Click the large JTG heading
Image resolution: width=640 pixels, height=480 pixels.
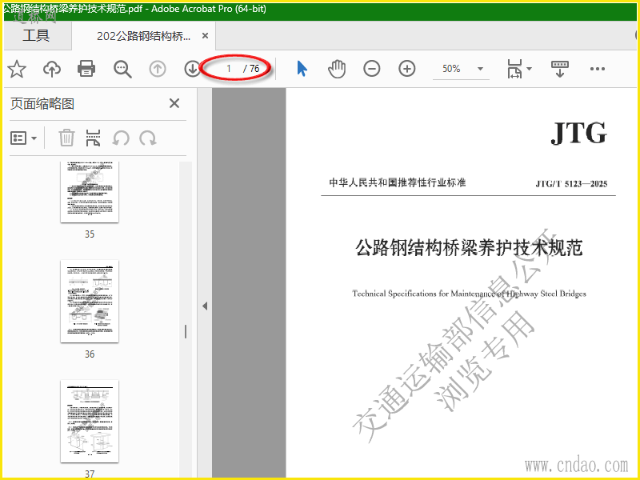(578, 133)
